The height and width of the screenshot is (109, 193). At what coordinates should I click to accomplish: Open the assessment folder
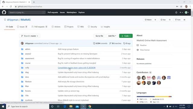30,58
